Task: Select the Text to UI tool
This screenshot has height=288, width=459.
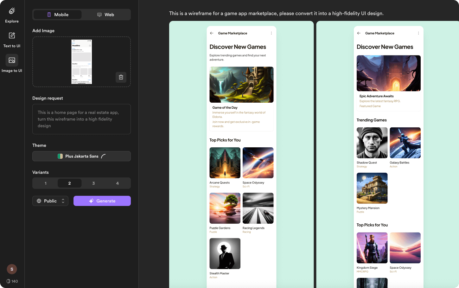Action: point(12,35)
